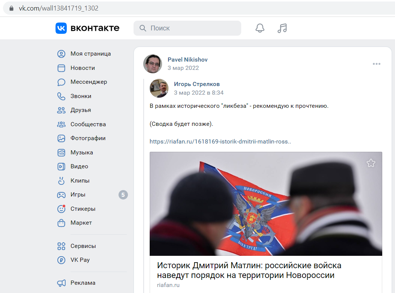Click the Pavel Nikishov author name
The image size is (395, 293).
coord(188,60)
